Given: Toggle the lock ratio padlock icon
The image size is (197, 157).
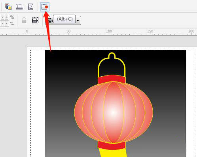Looking at the screenshot, I should (24, 20).
